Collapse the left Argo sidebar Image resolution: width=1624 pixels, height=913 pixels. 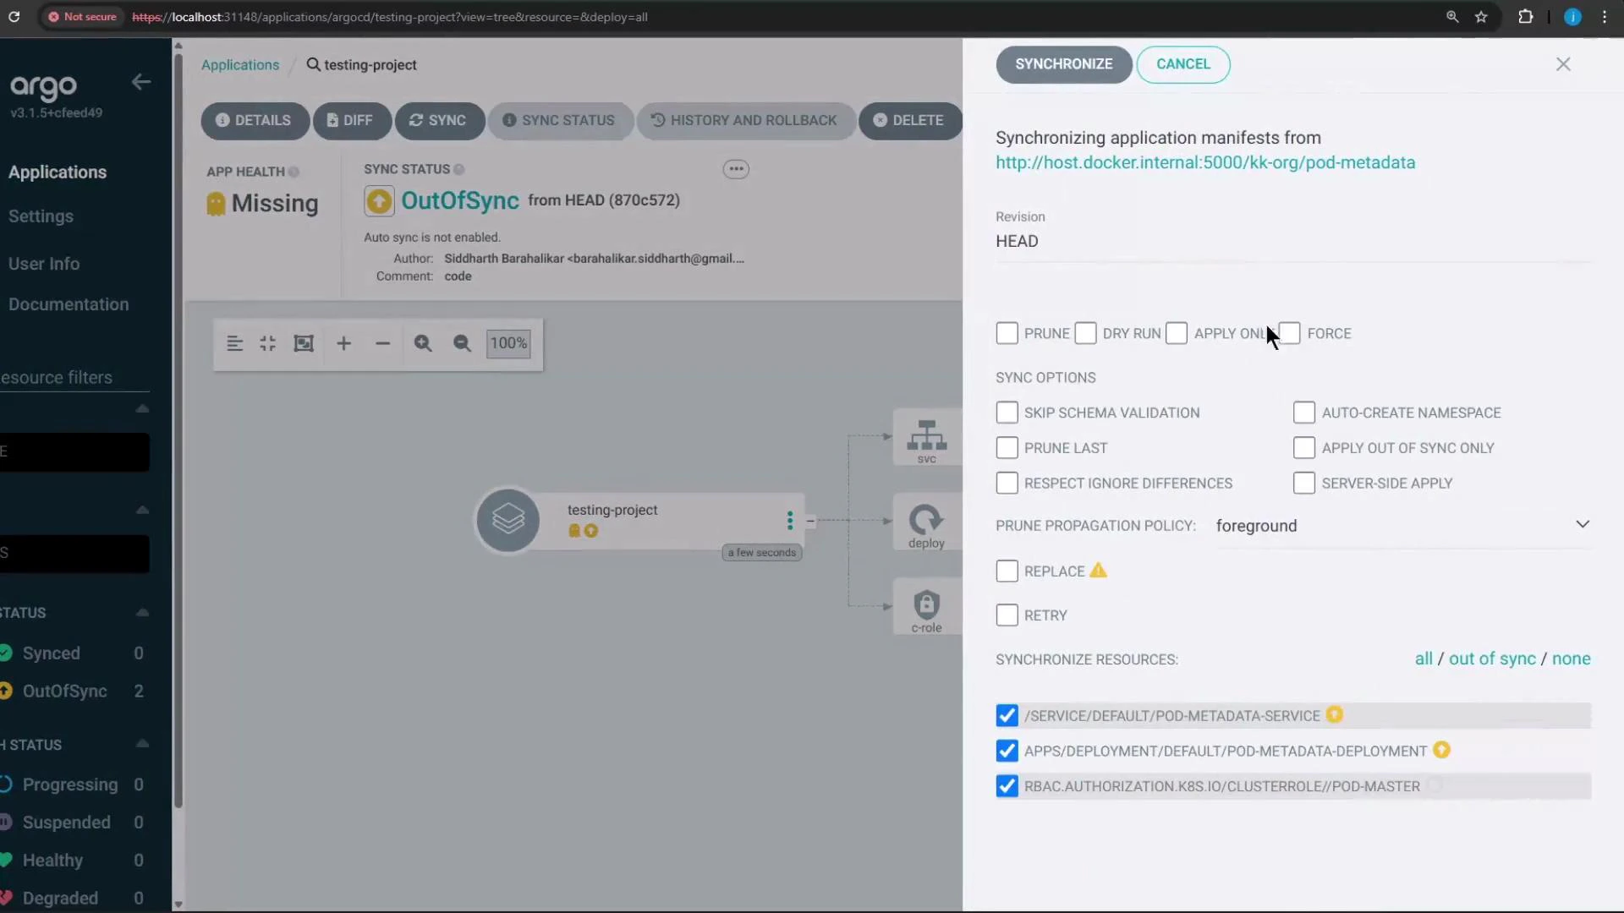pos(140,82)
